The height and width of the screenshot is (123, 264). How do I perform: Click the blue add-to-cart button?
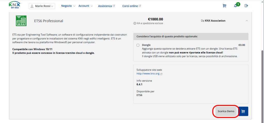point(243,111)
